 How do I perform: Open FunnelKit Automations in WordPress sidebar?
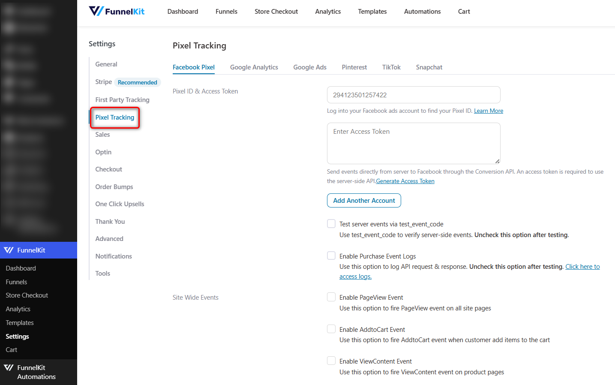pyautogui.click(x=39, y=372)
